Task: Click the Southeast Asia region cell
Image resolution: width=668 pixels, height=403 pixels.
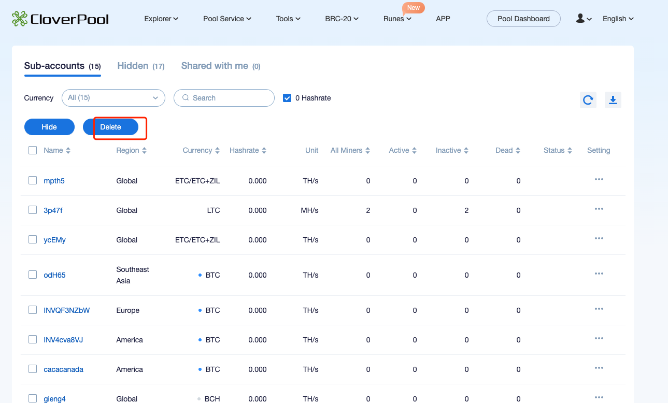Action: [x=133, y=275]
